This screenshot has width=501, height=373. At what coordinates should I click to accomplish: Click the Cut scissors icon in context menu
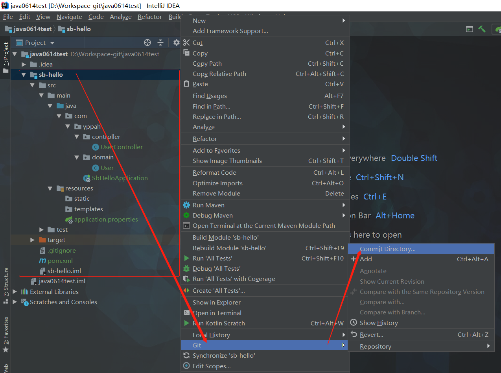186,43
